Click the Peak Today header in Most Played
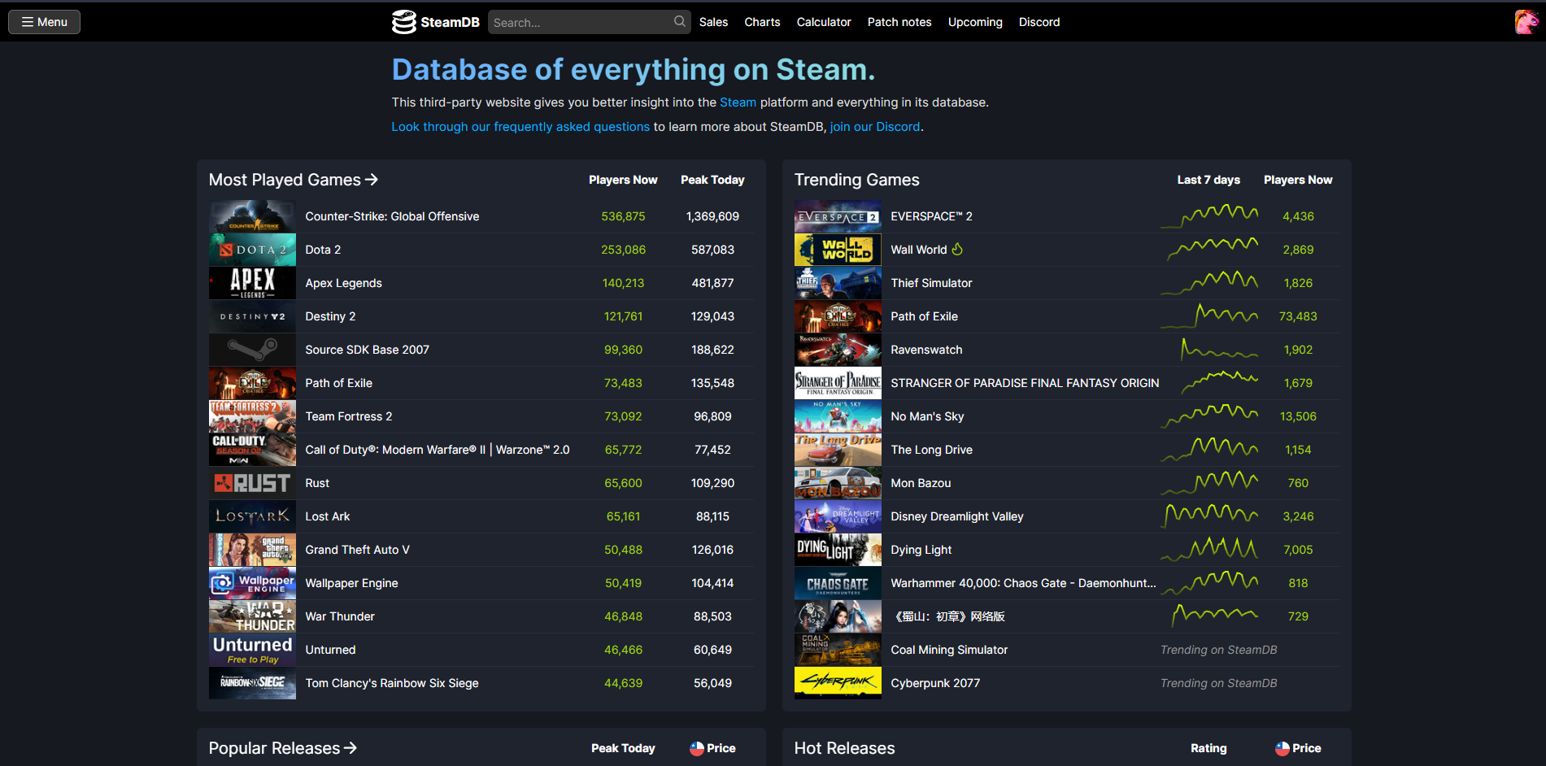Screen dimensions: 1546x766 [712, 180]
